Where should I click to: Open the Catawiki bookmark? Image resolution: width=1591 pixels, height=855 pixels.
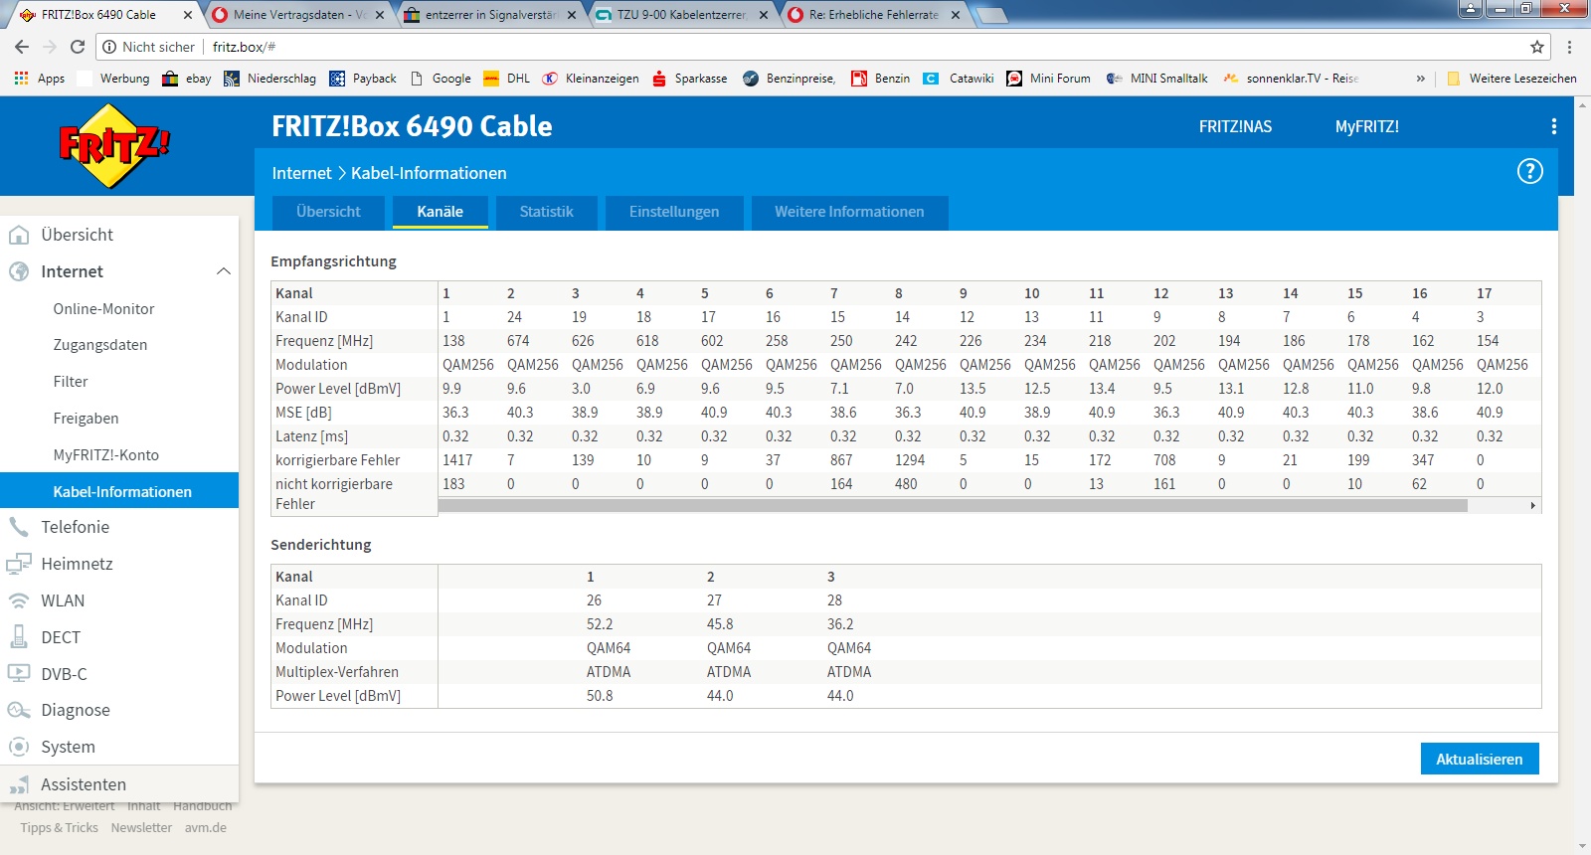pyautogui.click(x=959, y=79)
